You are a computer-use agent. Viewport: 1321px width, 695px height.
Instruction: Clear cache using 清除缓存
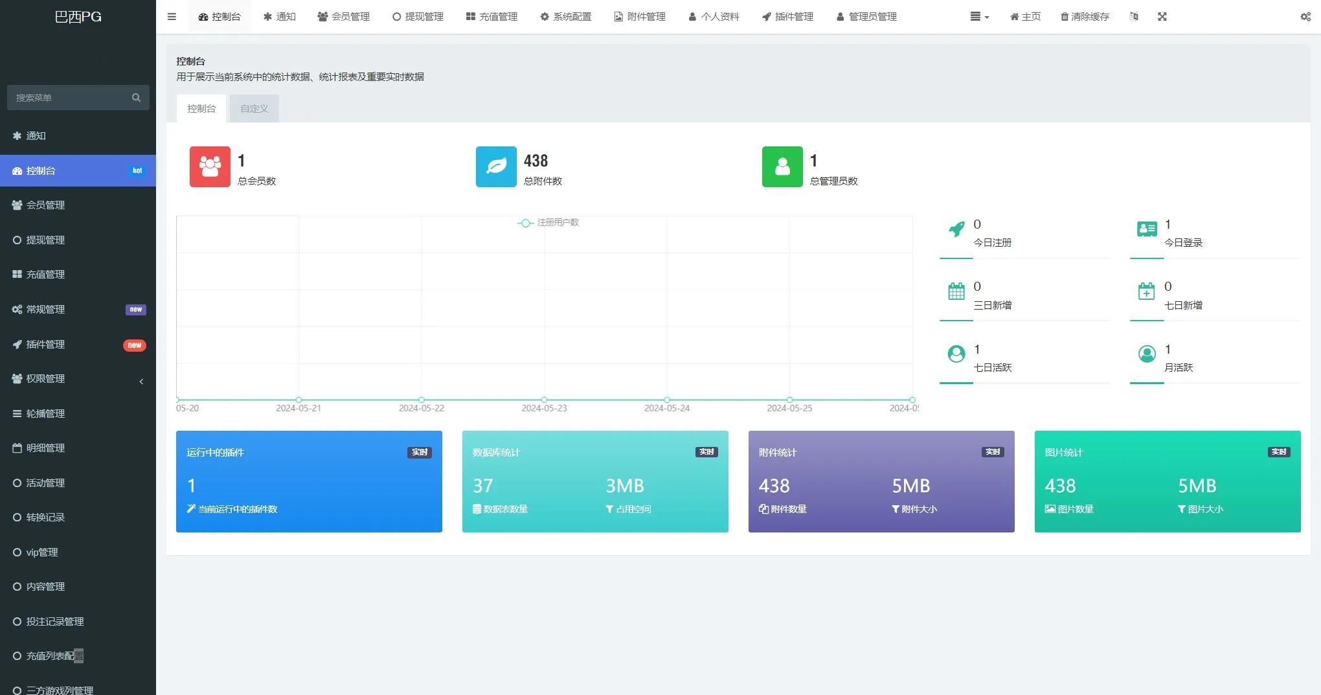point(1084,17)
